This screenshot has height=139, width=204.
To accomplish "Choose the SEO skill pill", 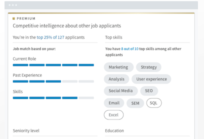I will (149, 91).
